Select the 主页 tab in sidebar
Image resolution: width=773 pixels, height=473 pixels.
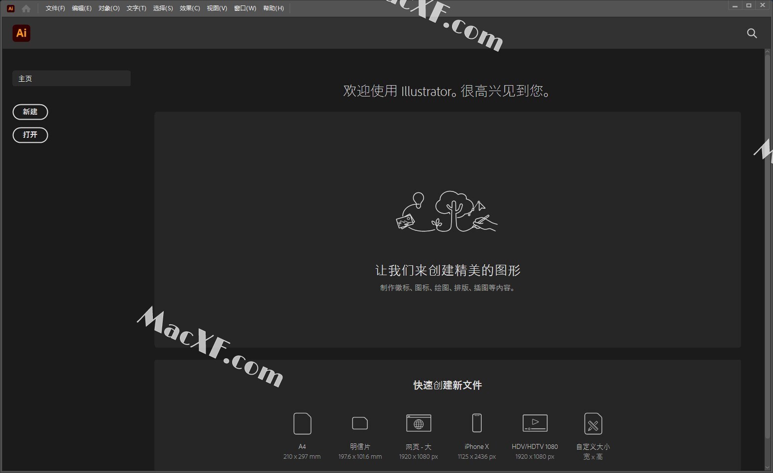[x=71, y=78]
